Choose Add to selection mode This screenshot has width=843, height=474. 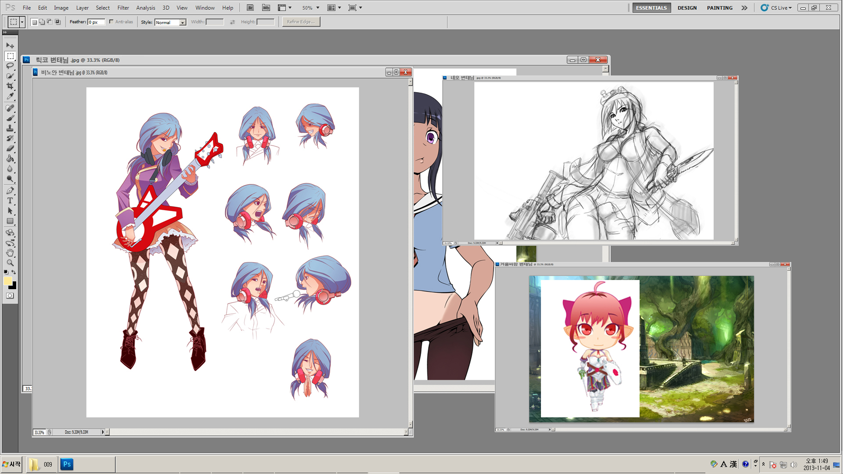click(x=42, y=22)
